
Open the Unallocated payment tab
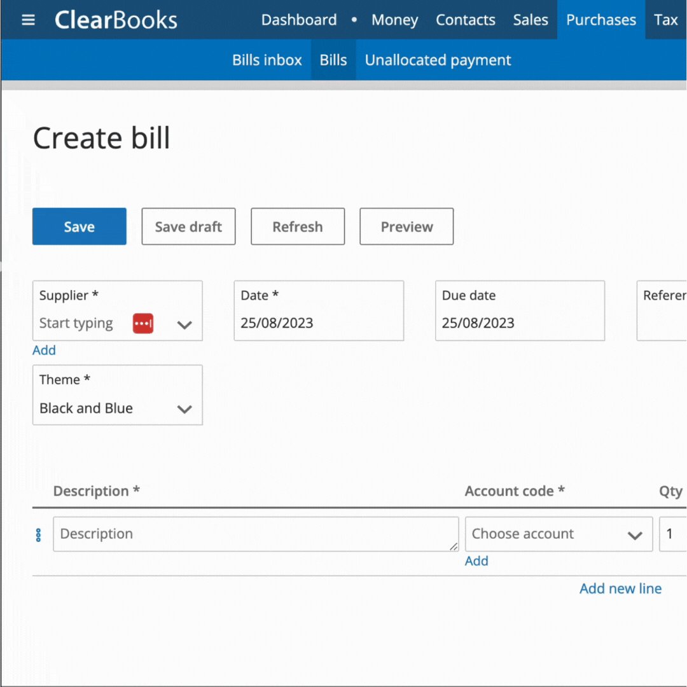click(x=438, y=60)
